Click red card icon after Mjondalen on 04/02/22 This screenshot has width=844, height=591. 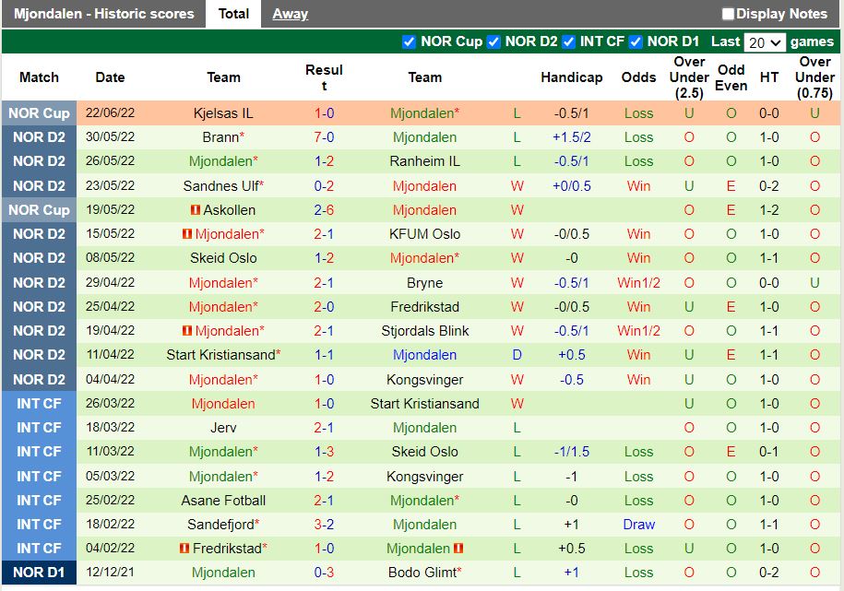tap(458, 549)
